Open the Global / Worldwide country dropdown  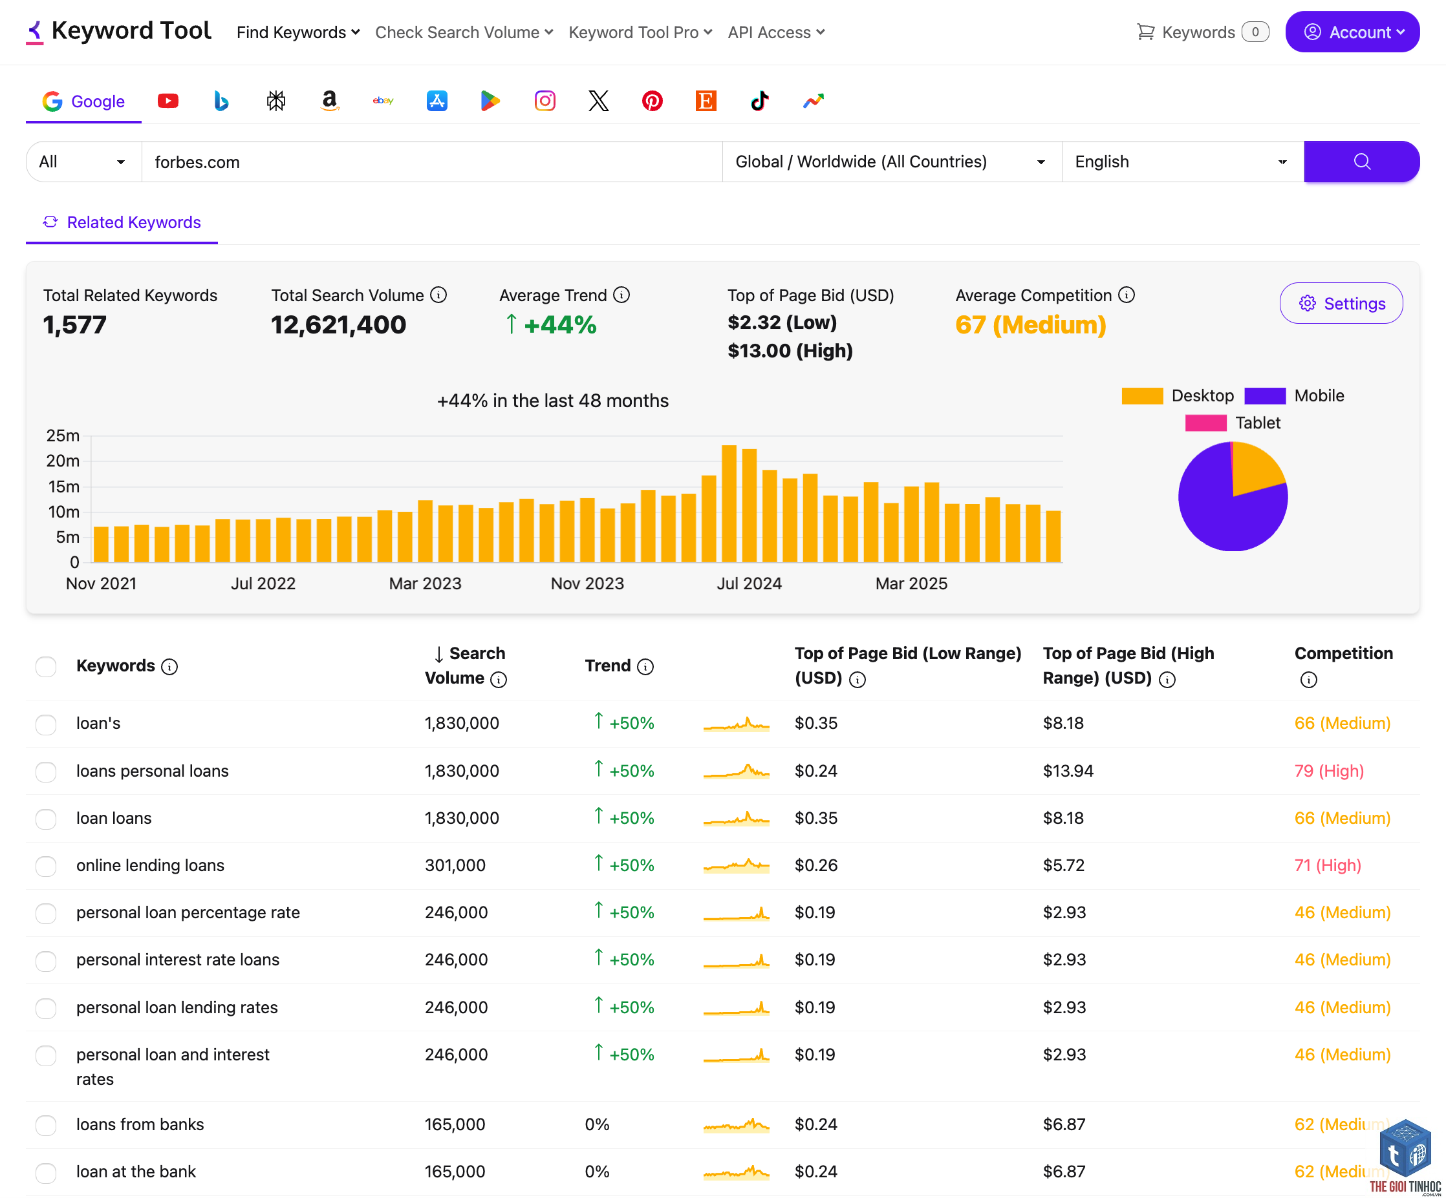(892, 162)
